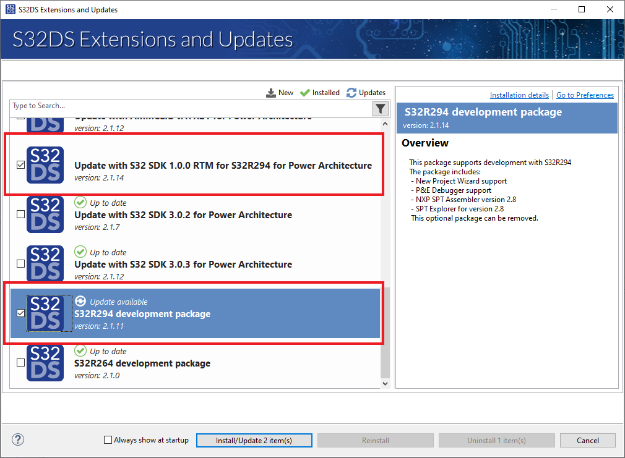Open Go to Preferences

coord(585,95)
